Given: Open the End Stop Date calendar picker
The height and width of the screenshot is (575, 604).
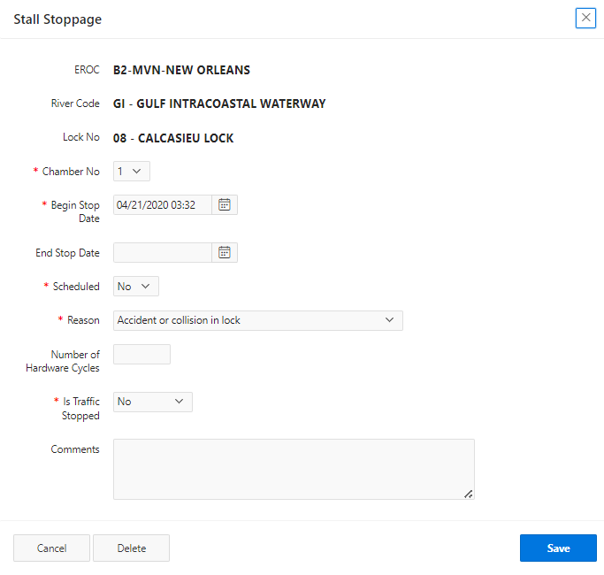Looking at the screenshot, I should click(x=225, y=253).
